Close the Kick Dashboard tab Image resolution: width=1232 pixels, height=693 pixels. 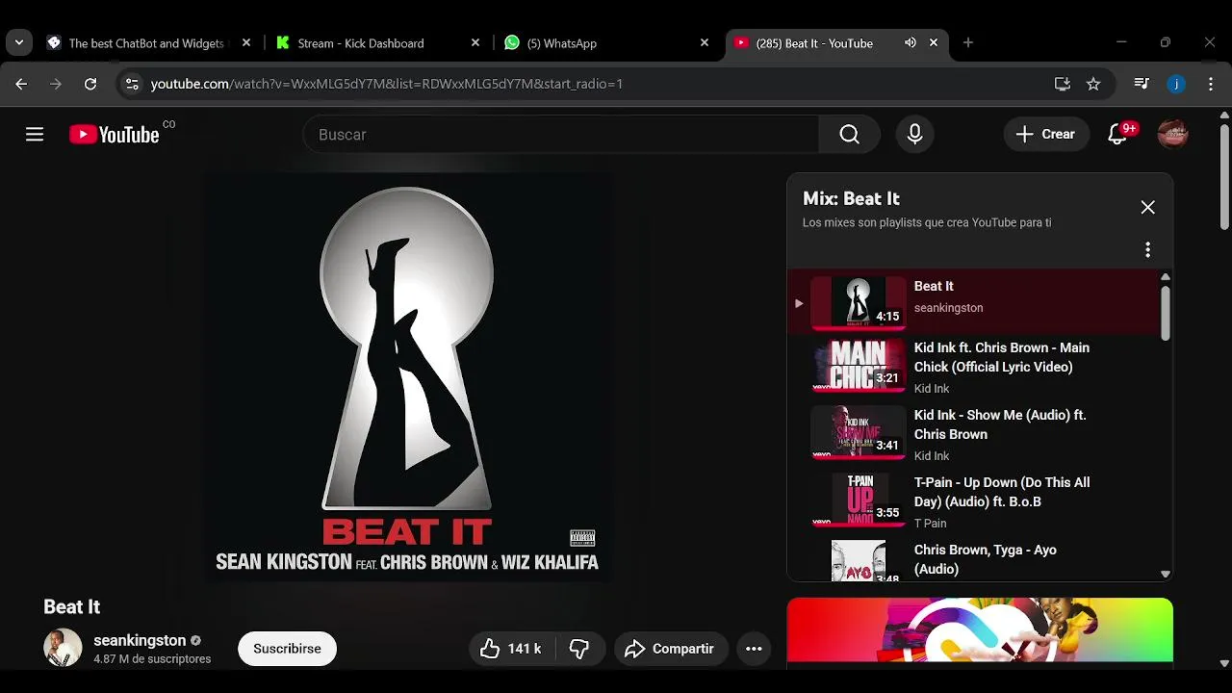pyautogui.click(x=475, y=42)
